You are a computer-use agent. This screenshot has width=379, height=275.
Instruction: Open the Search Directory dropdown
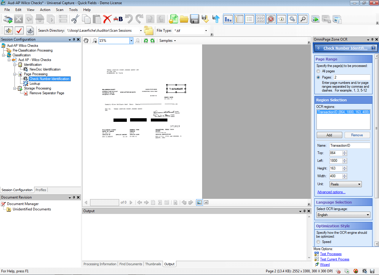(x=141, y=31)
